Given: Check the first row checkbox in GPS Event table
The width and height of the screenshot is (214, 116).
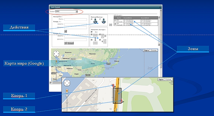Looking at the screenshot, I should 116,21.
